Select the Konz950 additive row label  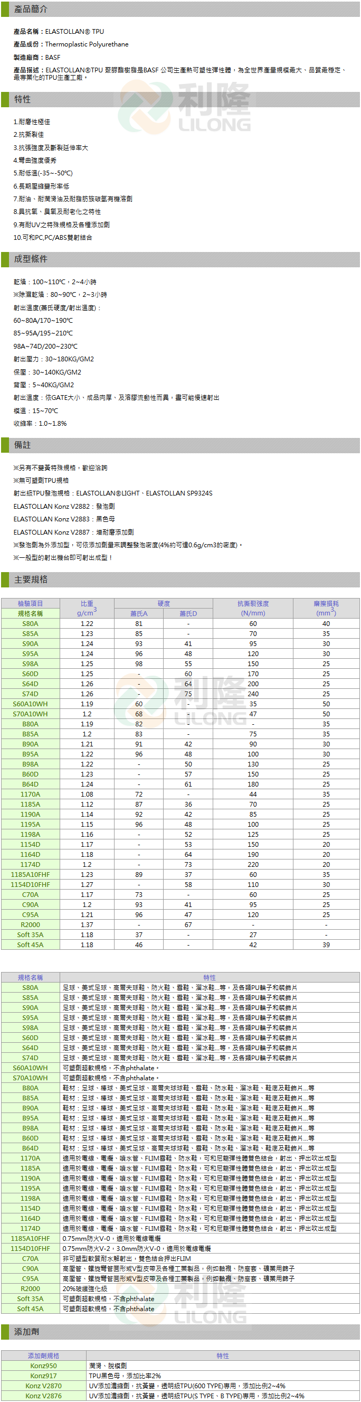click(x=43, y=1366)
